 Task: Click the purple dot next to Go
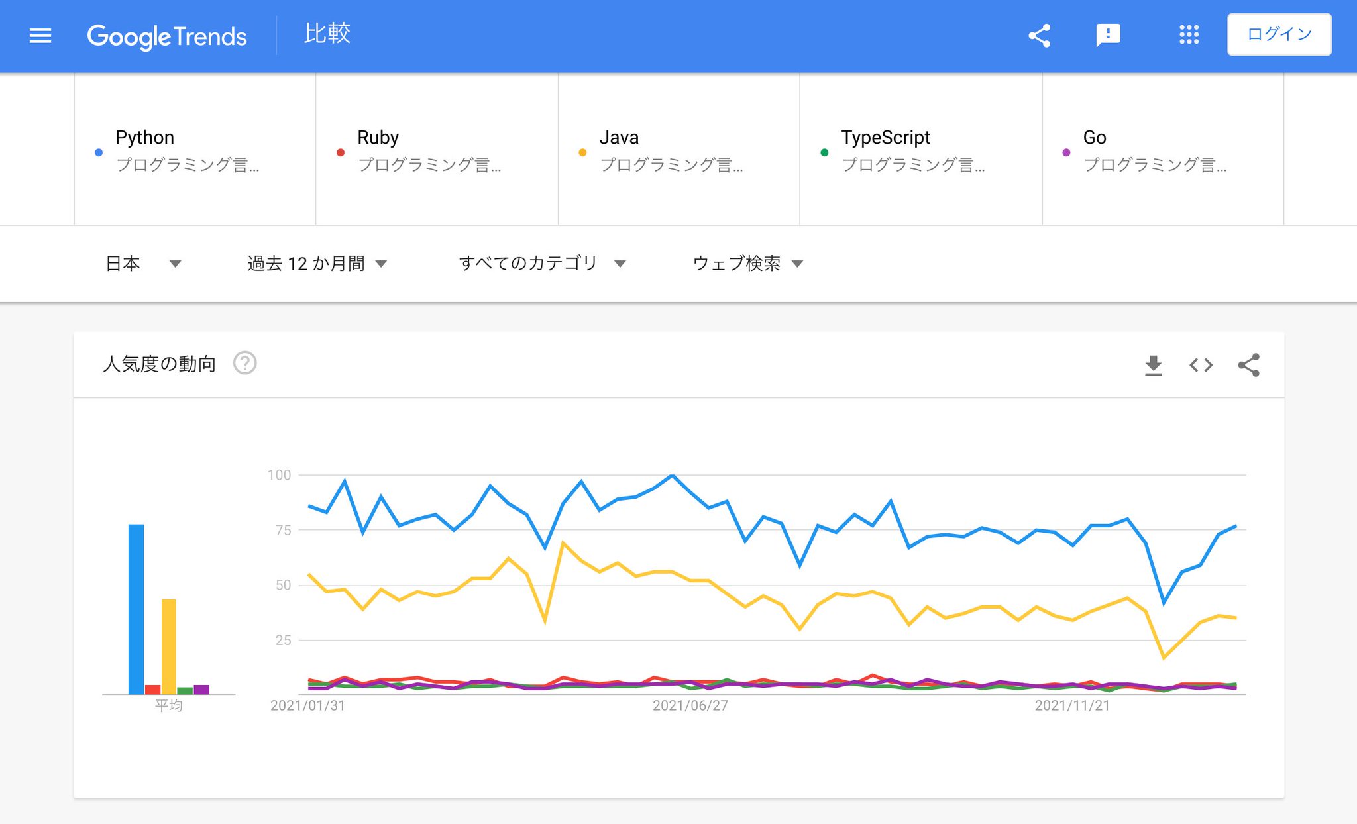click(x=1066, y=152)
